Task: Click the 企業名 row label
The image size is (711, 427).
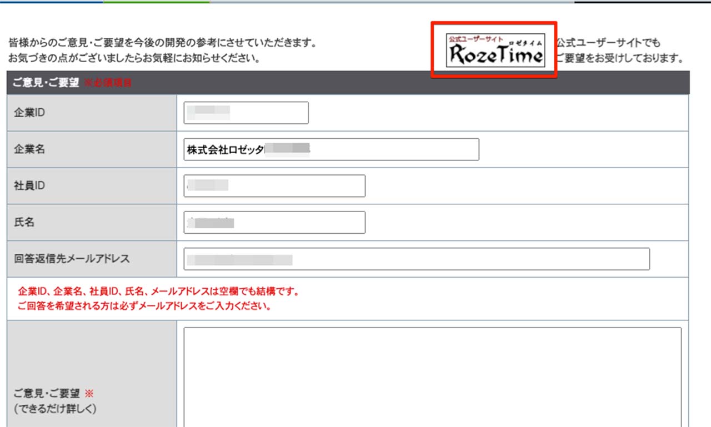Action: [x=29, y=149]
